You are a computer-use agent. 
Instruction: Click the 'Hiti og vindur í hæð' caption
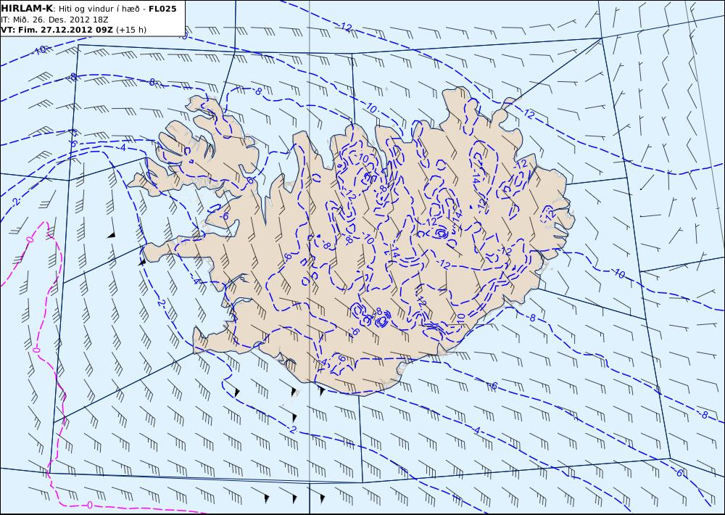click(99, 9)
